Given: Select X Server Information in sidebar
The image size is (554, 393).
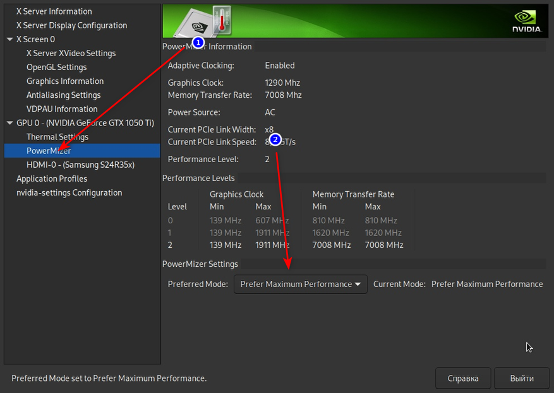Looking at the screenshot, I should click(x=54, y=11).
